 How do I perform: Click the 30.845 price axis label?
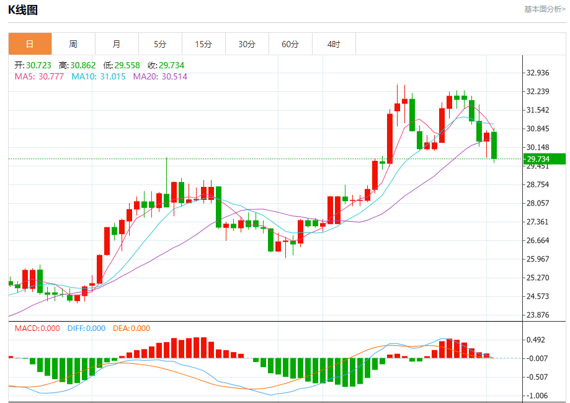pos(538,129)
